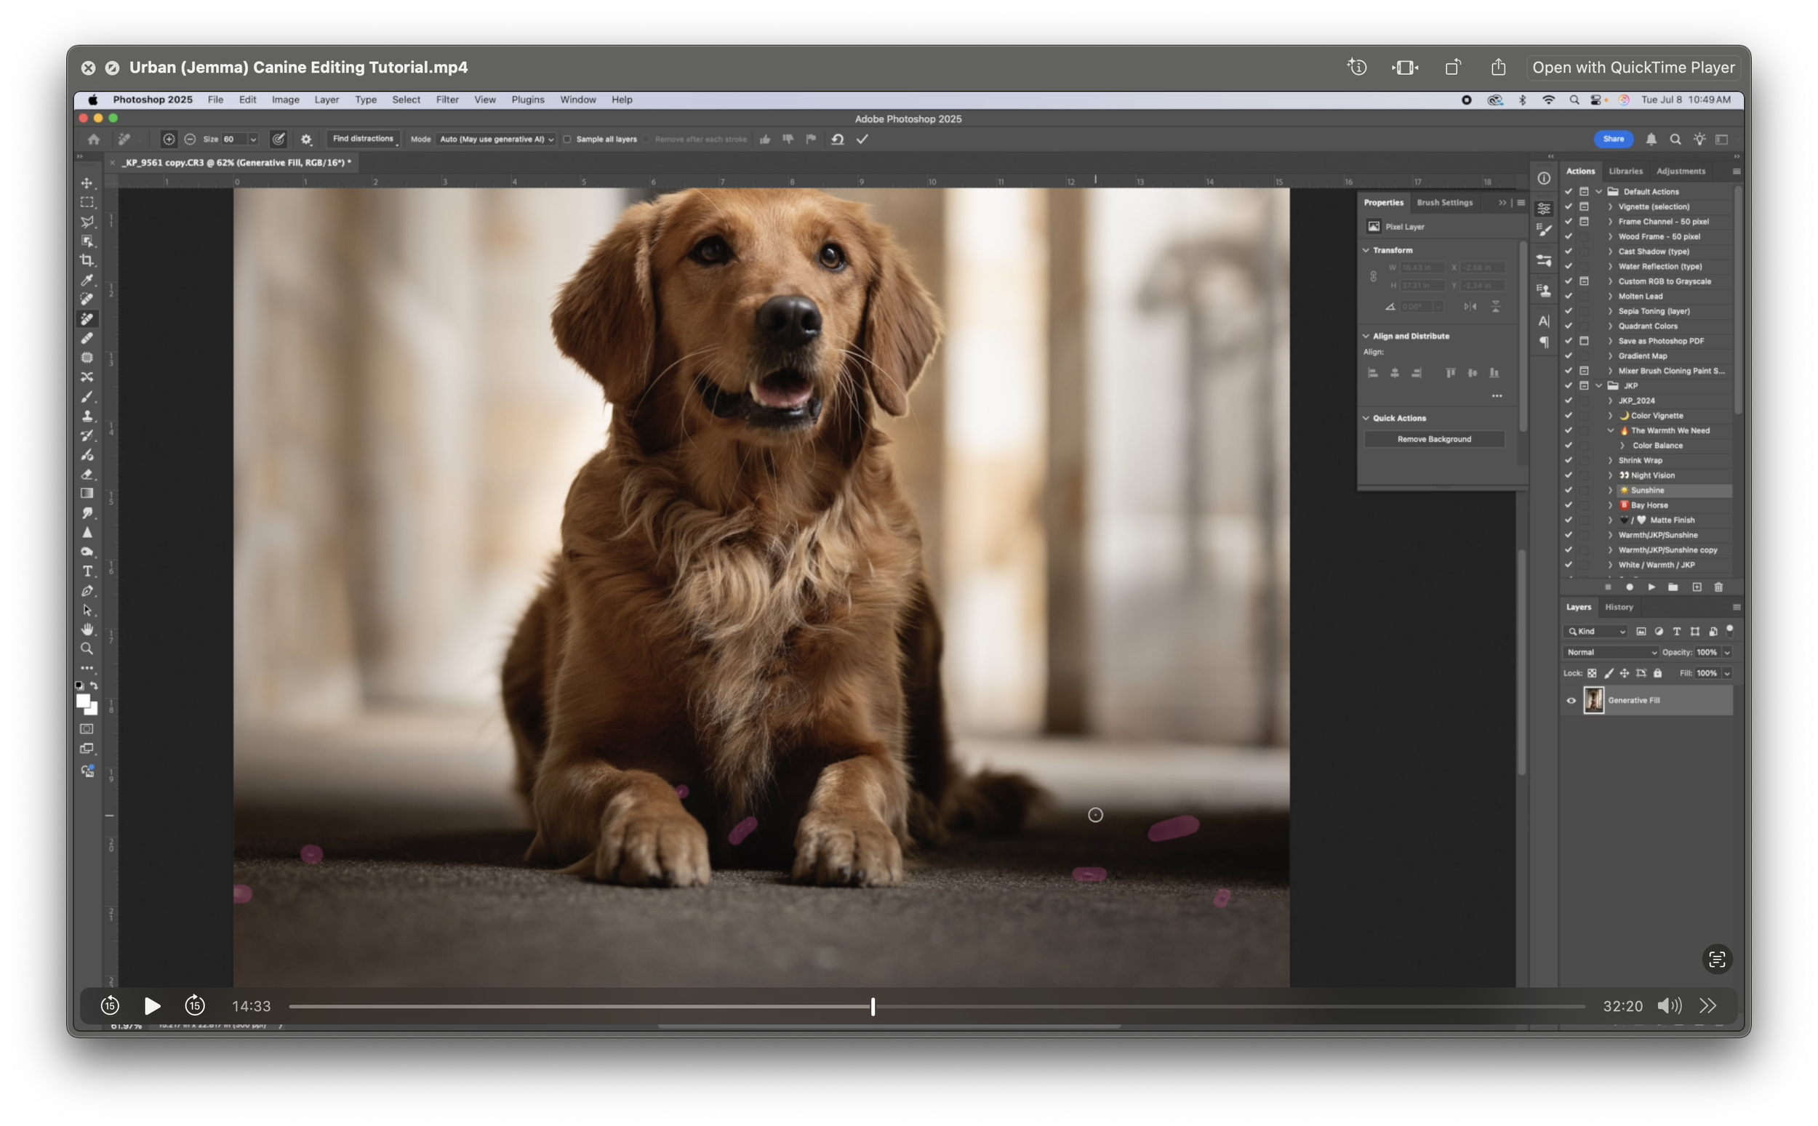
Task: Select the Move tool
Action: tap(87, 183)
